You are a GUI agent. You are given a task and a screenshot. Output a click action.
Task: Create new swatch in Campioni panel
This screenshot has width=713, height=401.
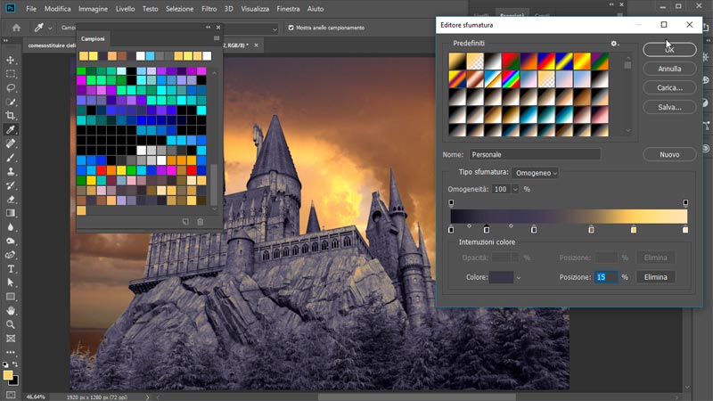click(185, 222)
